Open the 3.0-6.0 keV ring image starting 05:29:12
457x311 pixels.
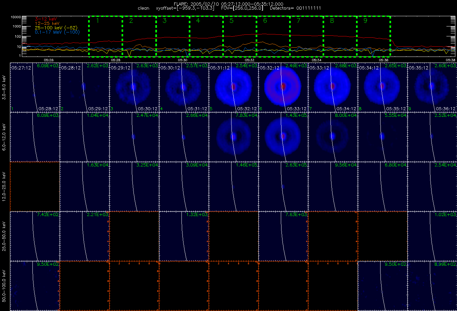(x=133, y=87)
